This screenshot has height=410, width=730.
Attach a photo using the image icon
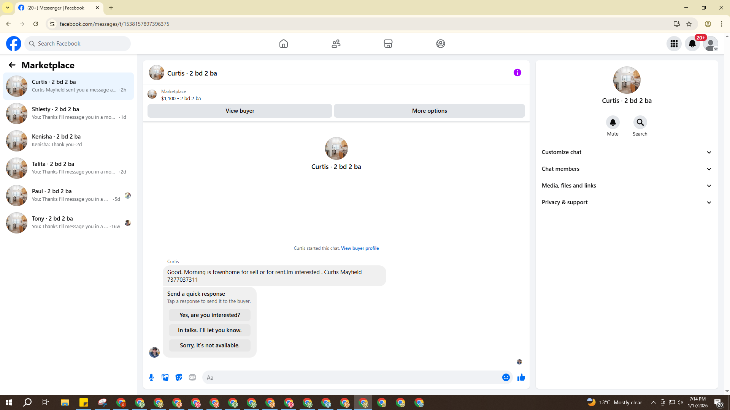click(165, 377)
